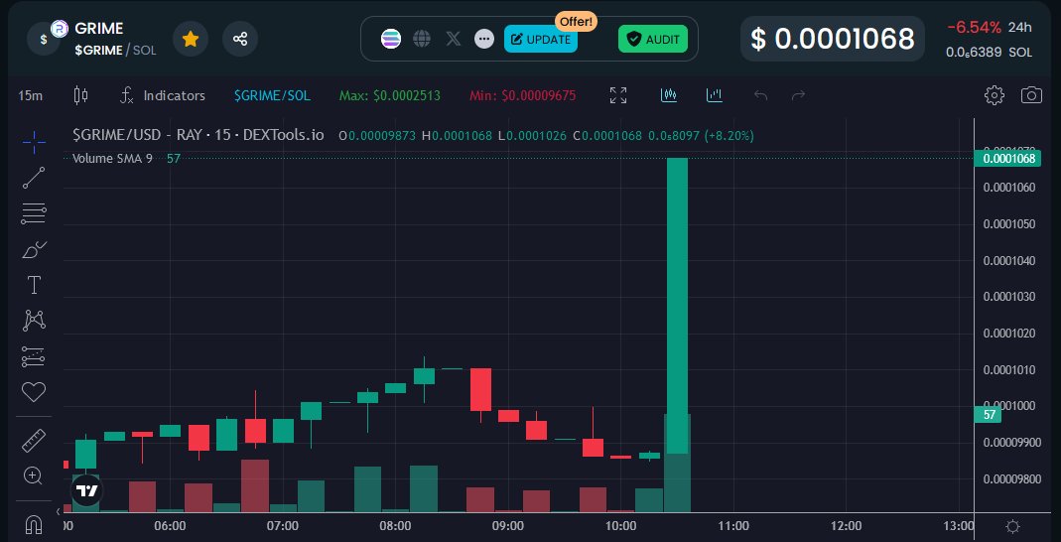Viewport: 1061px width, 542px height.
Task: Click the tall green candle at 10:30
Action: pyautogui.click(x=677, y=305)
